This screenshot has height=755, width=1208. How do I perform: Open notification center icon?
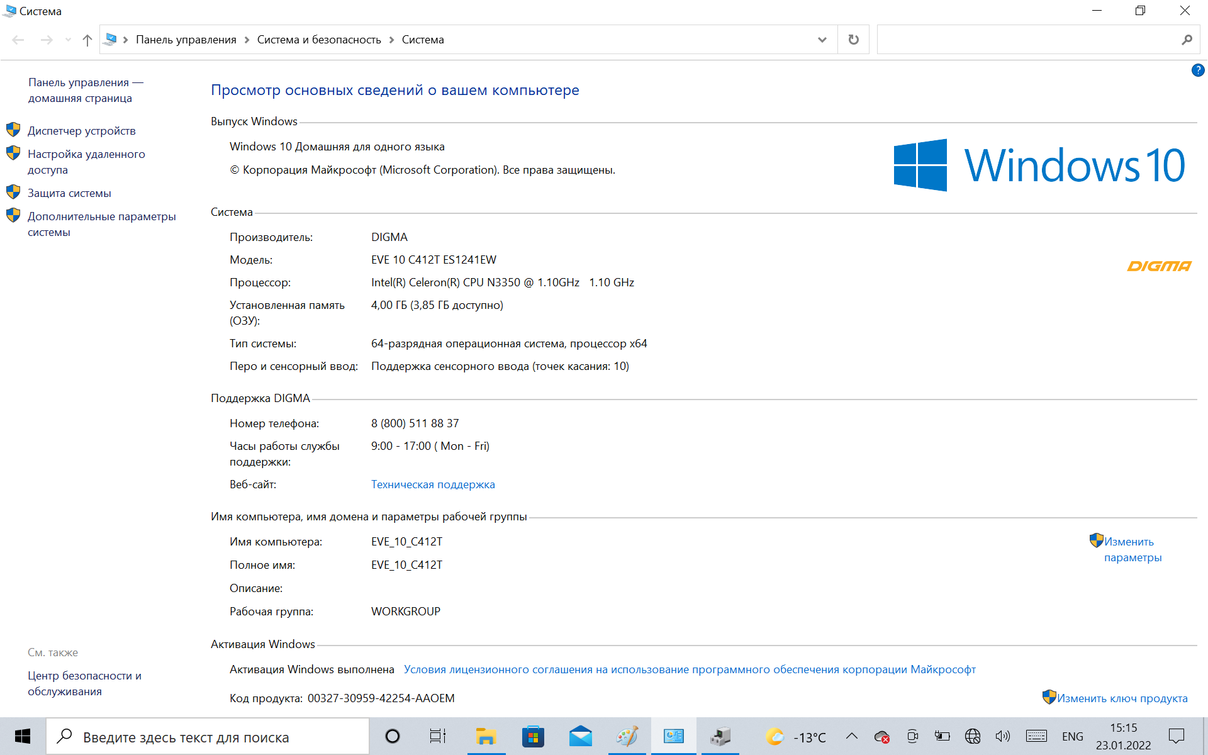[x=1176, y=736]
